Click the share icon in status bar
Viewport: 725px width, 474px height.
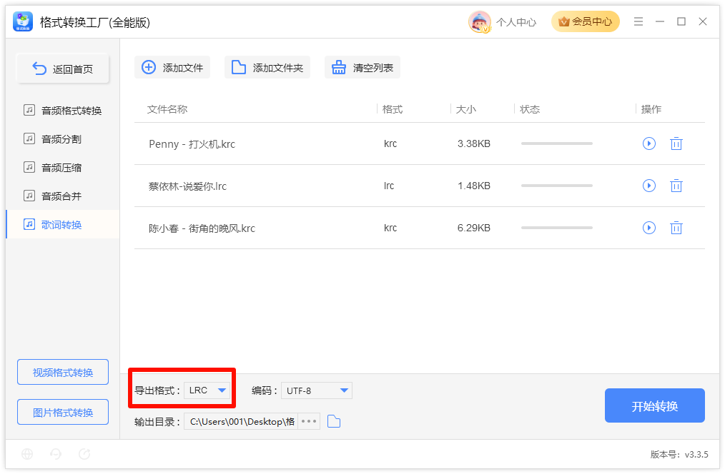click(x=84, y=454)
